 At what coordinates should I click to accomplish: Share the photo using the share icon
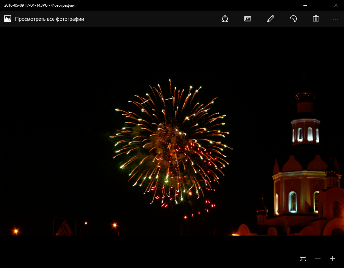225,19
